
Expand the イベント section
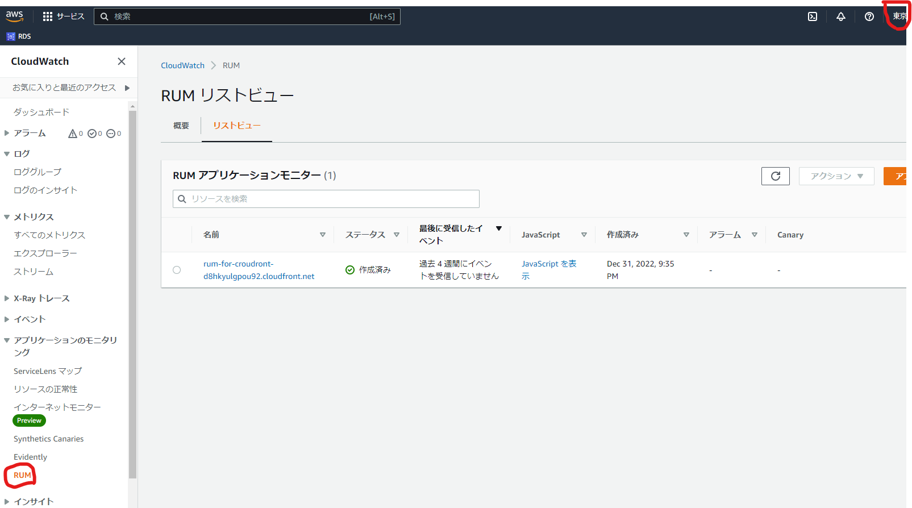pos(7,319)
